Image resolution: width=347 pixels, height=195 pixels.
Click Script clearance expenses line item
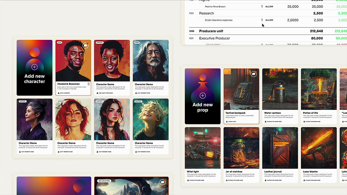[219, 20]
